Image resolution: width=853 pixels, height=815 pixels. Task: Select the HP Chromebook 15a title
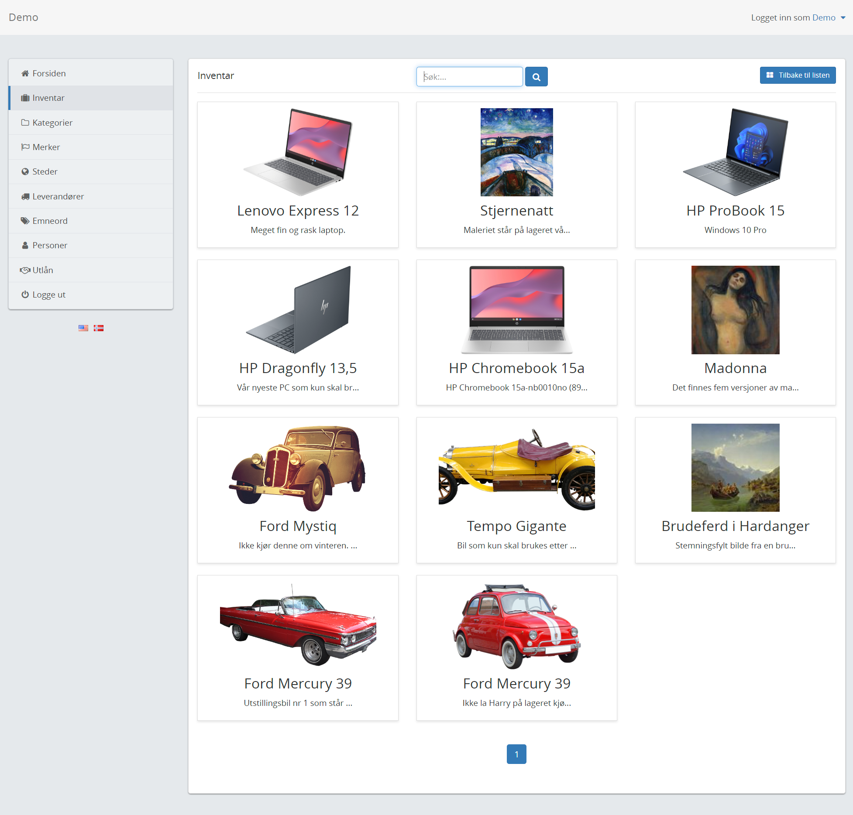click(517, 368)
